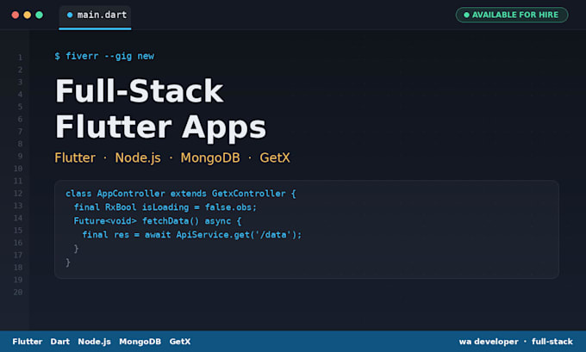This screenshot has height=352, width=586.
Task: Click 'MongoDB' in the status bar
Action: 140,342
